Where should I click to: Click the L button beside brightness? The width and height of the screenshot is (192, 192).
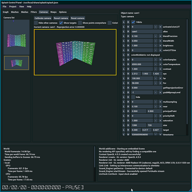pos(124,46)
